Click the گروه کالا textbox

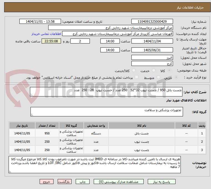coord(106,112)
